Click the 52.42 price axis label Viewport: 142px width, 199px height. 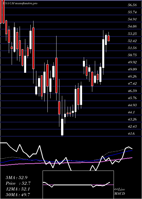coord(132,41)
